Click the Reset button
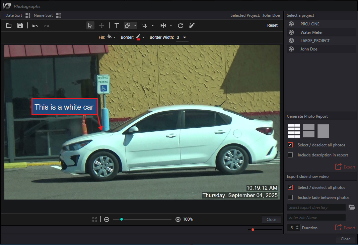This screenshot has height=245, width=358. [x=272, y=25]
